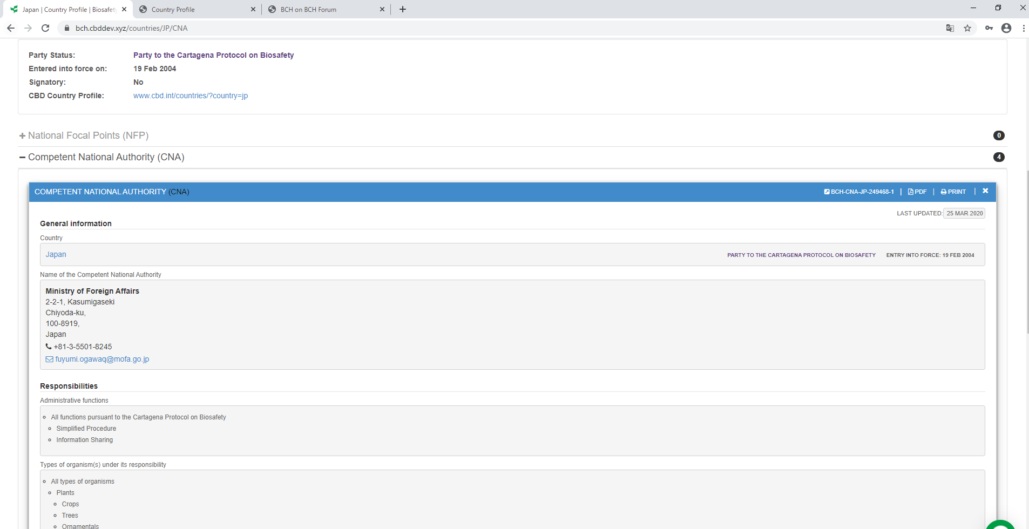1029x529 pixels.
Task: Bookmark this page with the star icon
Action: tap(967, 28)
